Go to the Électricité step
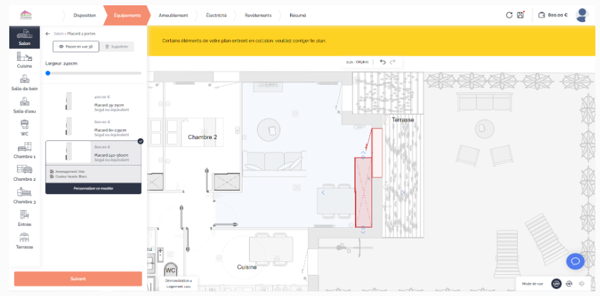600x296 pixels. click(216, 15)
